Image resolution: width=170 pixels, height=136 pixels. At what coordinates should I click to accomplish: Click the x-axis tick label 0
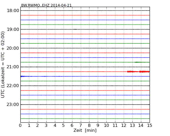pos(20,125)
